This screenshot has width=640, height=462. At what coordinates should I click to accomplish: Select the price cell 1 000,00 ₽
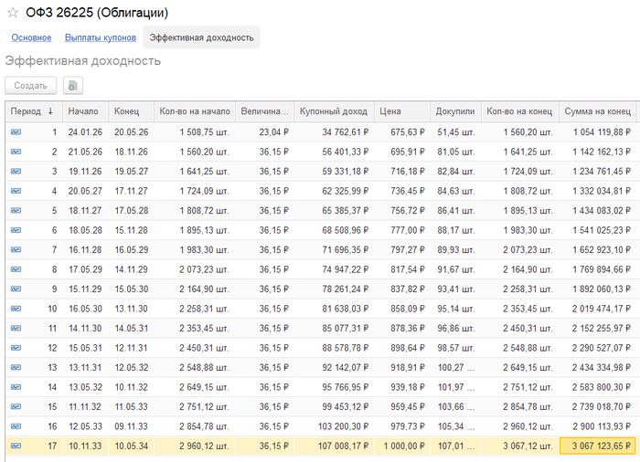pos(402,446)
